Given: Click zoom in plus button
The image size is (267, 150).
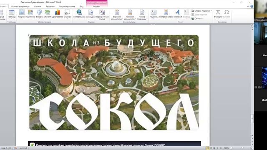Looking at the screenshot, I should pos(252,148).
